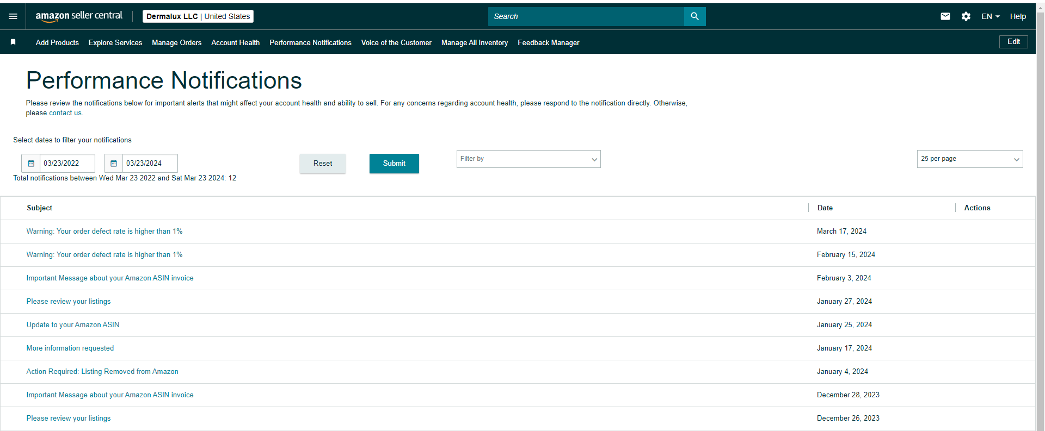Click the bookmark flag icon
1045x431 pixels.
pos(13,42)
